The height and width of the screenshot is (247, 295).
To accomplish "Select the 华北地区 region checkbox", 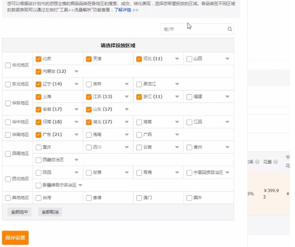I will [x=8, y=65].
